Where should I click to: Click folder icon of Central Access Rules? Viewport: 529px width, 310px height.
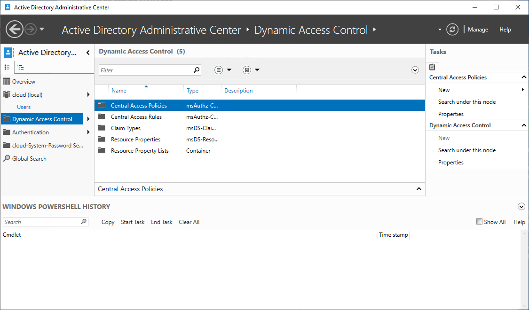point(102,116)
